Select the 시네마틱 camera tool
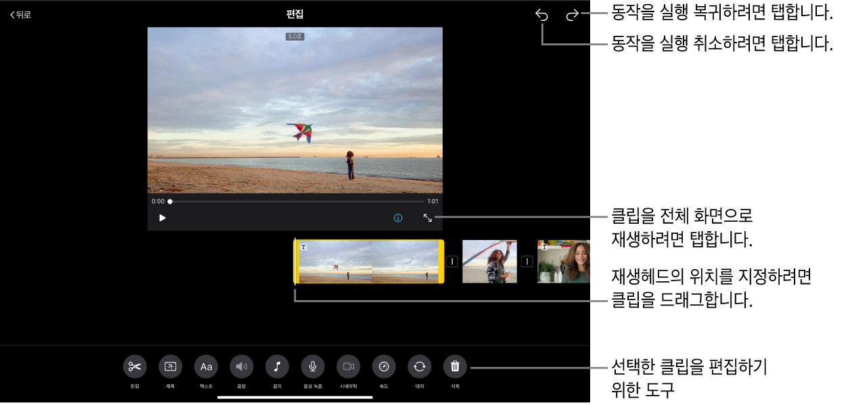Screen dimensions: 848x405 349,366
